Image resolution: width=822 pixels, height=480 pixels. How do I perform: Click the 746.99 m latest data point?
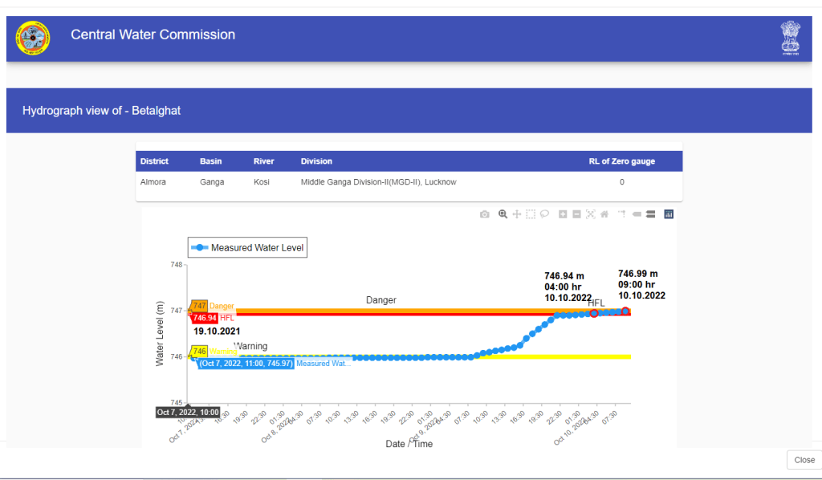pos(625,311)
